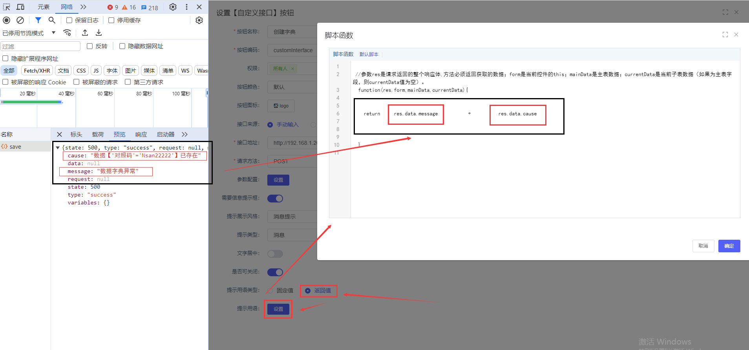749x350 pixels.
Task: Click the 确定 button in script dialog
Action: [x=729, y=246]
